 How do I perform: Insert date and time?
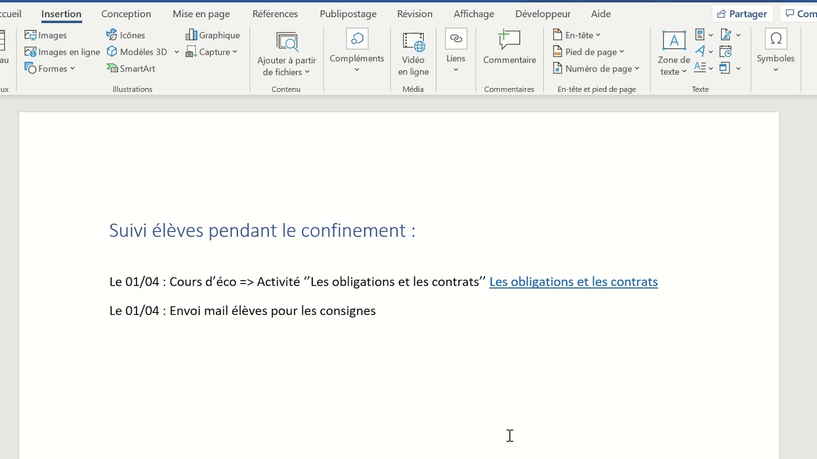point(726,52)
